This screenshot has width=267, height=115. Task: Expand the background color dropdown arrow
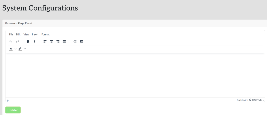point(25,49)
